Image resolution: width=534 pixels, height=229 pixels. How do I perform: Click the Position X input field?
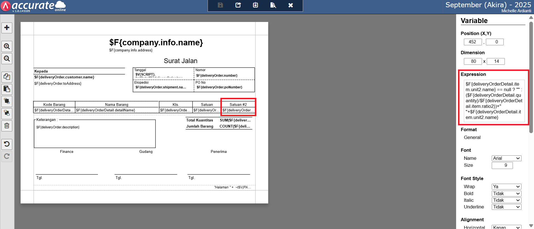coord(473,42)
